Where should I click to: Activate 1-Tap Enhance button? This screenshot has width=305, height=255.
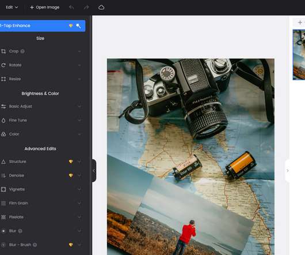[43, 25]
